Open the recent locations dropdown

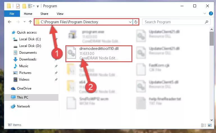coord(24,22)
